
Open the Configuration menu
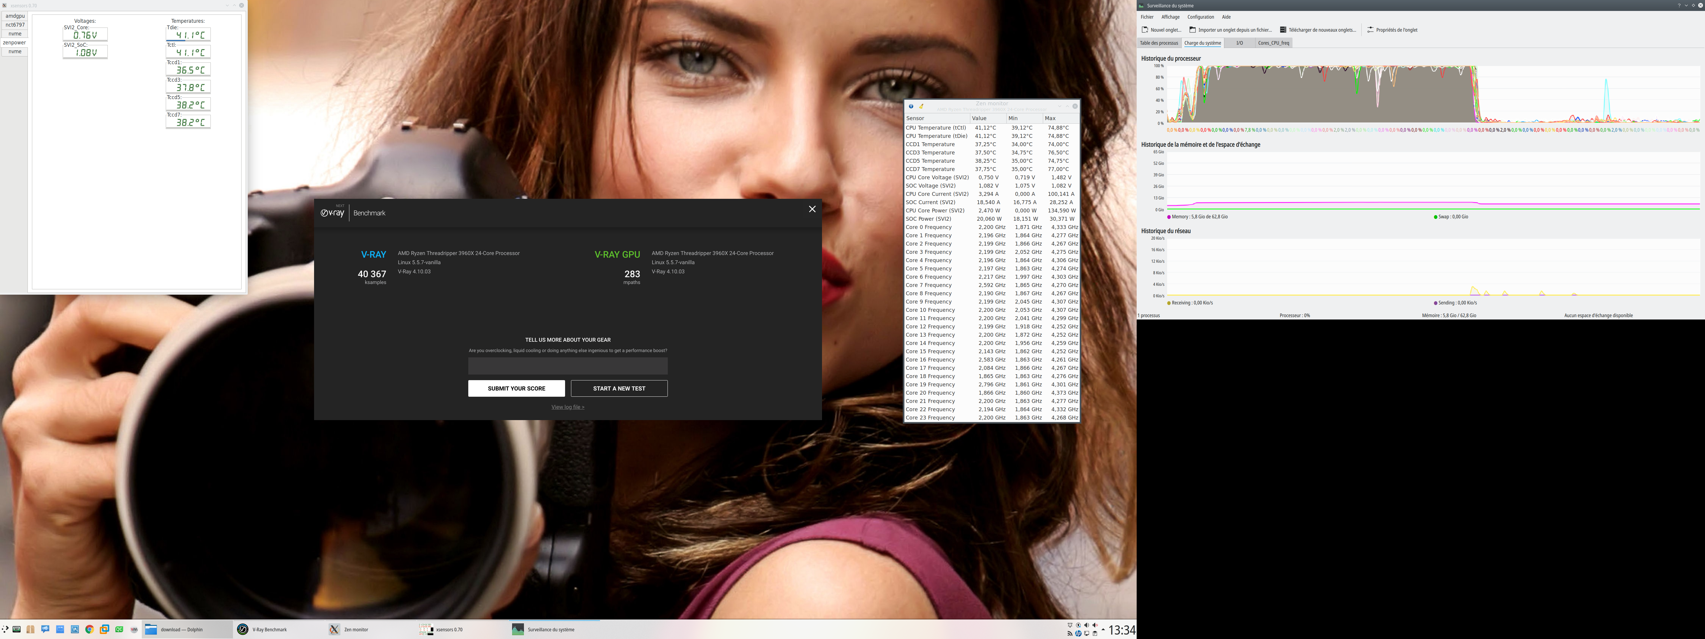(1201, 17)
